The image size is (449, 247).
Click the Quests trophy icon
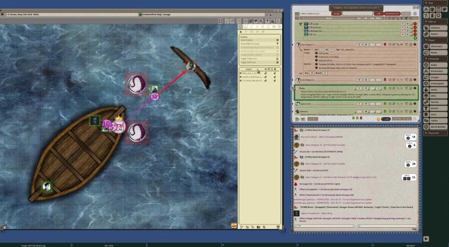(x=426, y=108)
